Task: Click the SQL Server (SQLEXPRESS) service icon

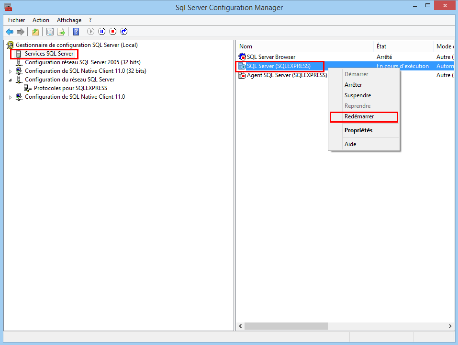Action: click(x=242, y=66)
